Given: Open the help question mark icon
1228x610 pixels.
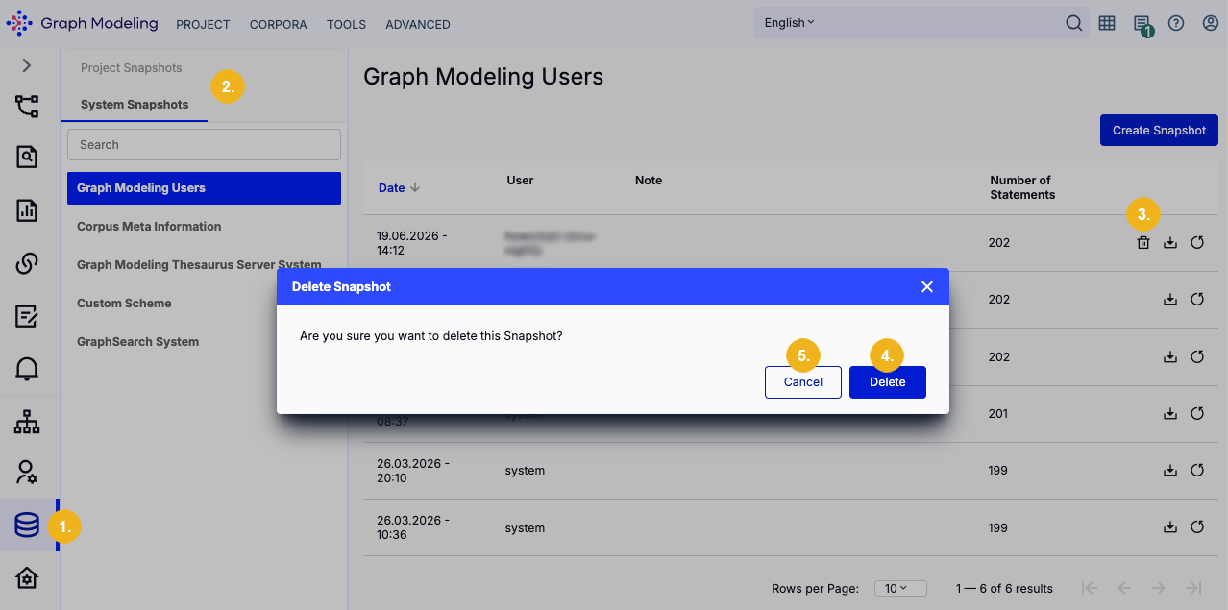Looking at the screenshot, I should (1176, 23).
